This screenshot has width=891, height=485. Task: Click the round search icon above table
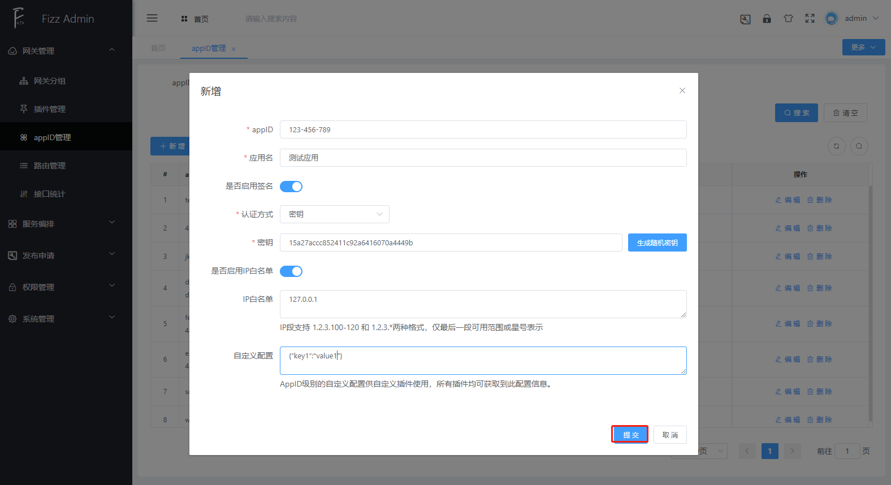point(859,146)
